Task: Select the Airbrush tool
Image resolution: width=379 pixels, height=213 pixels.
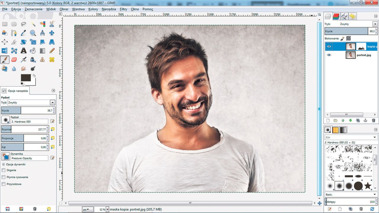Action: [x=23, y=59]
